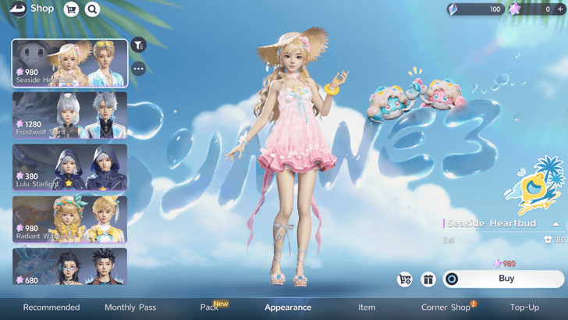Screen dimensions: 568x320
Task: Click the 100 crystal balance value
Action: (x=495, y=9)
